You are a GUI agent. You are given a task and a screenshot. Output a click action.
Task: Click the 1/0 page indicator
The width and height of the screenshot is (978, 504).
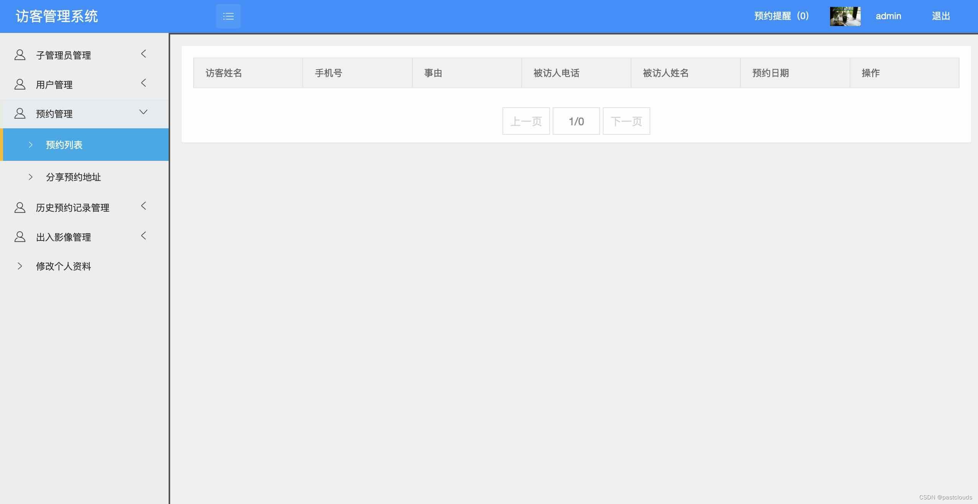[x=576, y=121]
